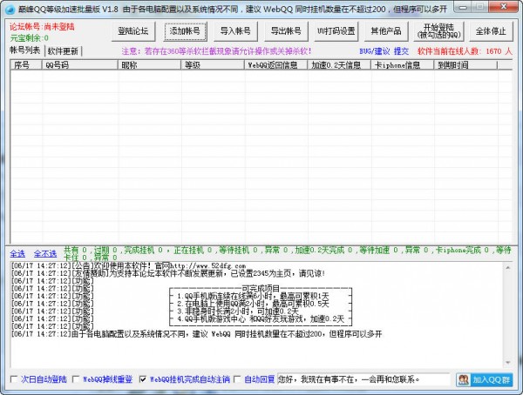Click the 软件当前在线人数 1670 text
Screen dimensions: 523x395
click(x=465, y=51)
